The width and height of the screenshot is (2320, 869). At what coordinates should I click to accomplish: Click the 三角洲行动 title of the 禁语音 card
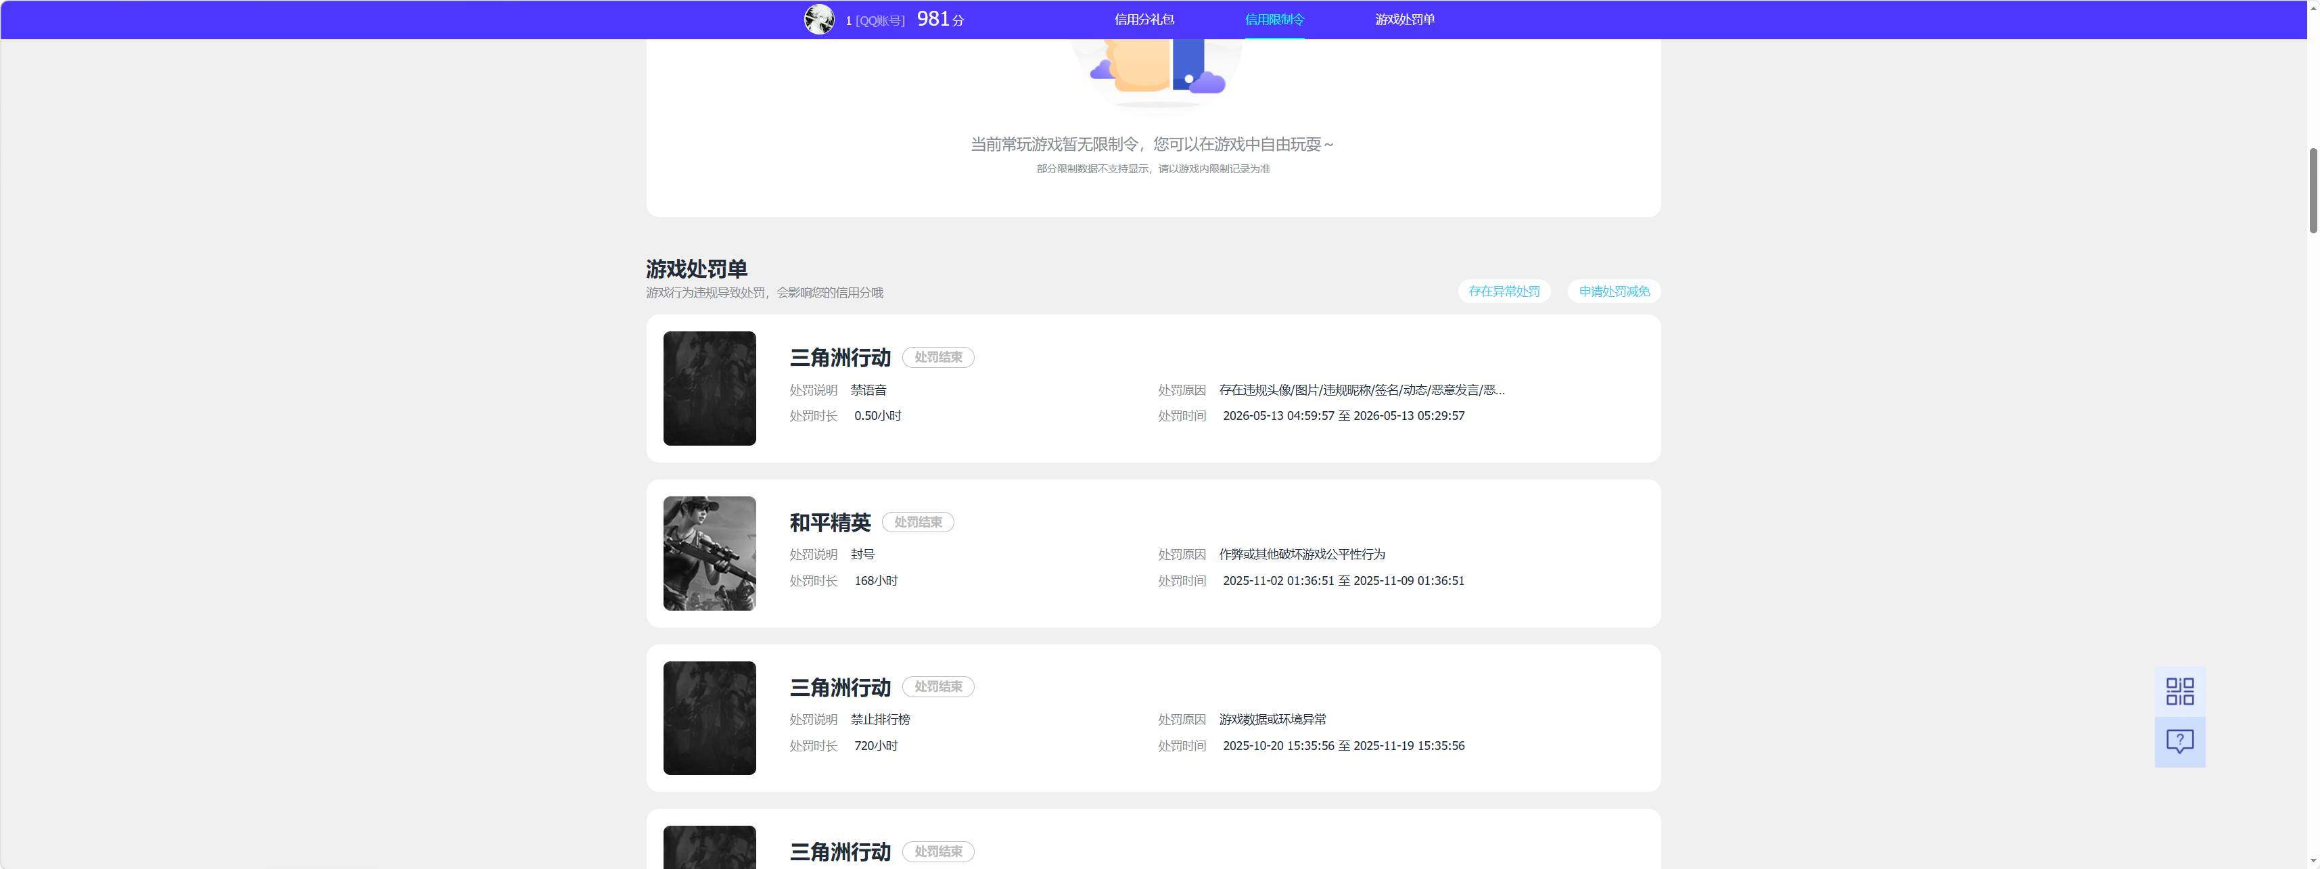840,358
